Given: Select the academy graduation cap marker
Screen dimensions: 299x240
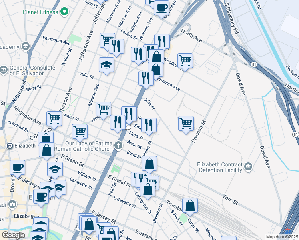Looking at the screenshot, I should (26, 46).
